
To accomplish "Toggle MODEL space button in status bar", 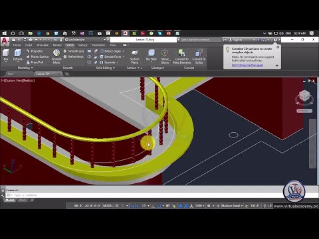I will click(x=108, y=206).
